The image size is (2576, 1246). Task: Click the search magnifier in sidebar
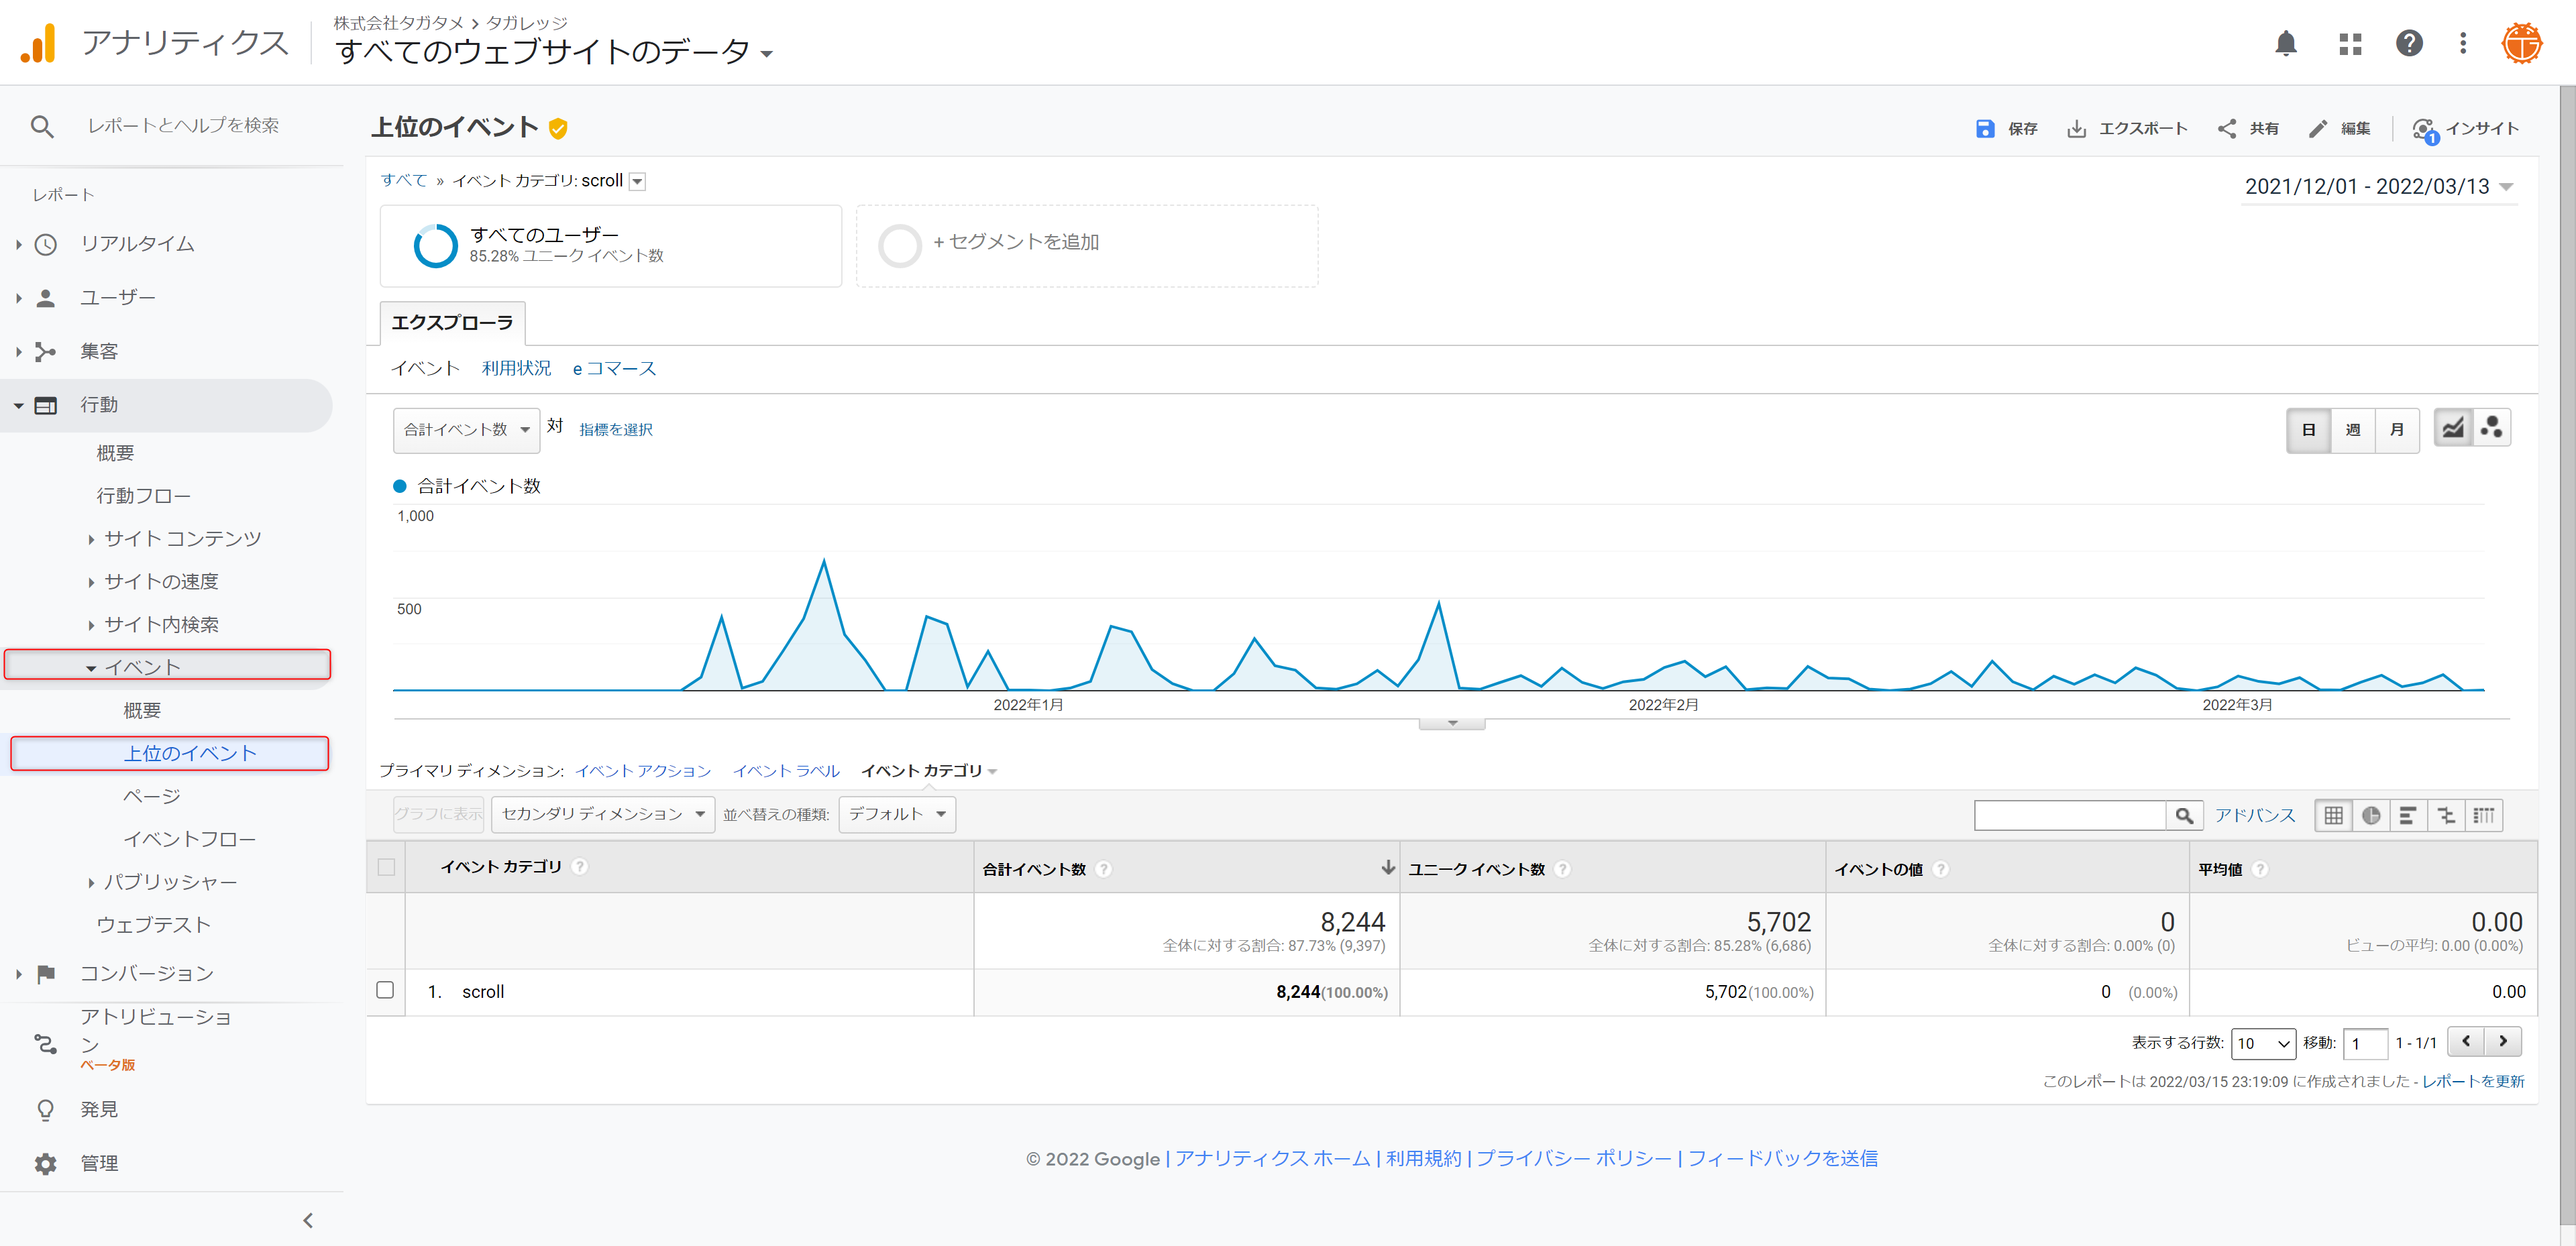[42, 126]
